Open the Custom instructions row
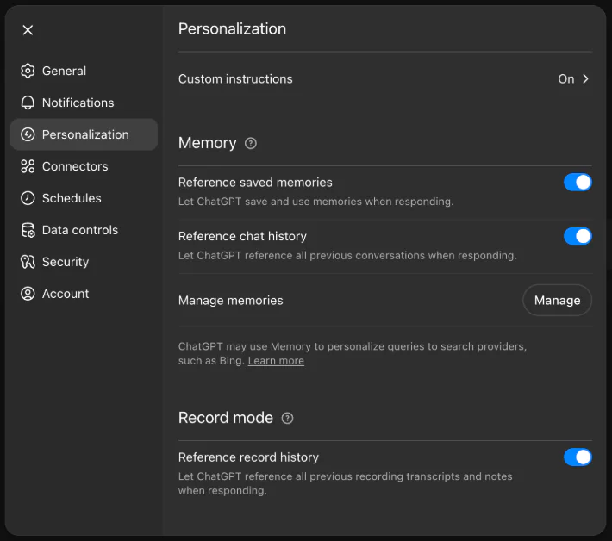Screen dimensions: 612x541 235,79
